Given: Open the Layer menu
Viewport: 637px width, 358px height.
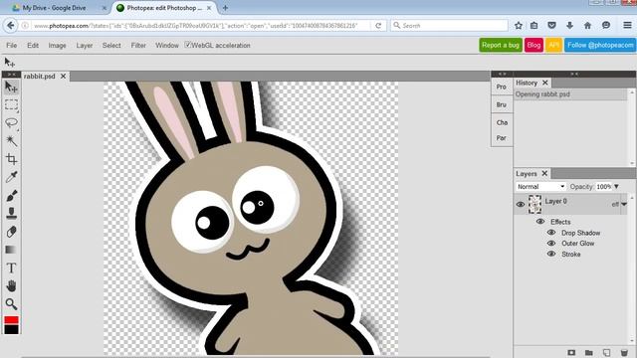Looking at the screenshot, I should (85, 46).
